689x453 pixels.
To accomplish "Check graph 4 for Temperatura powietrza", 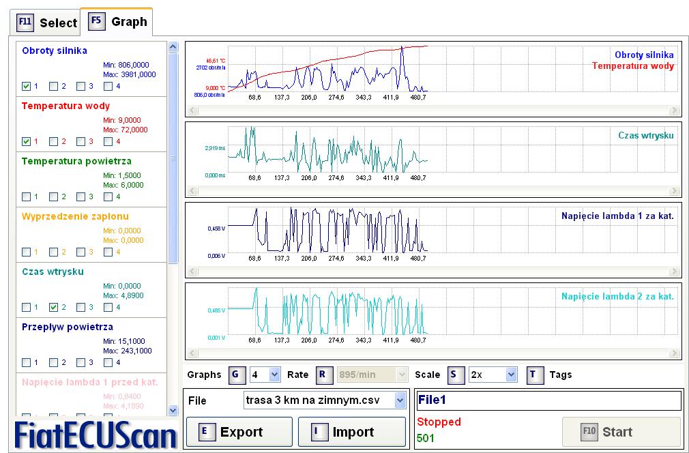I will [108, 197].
